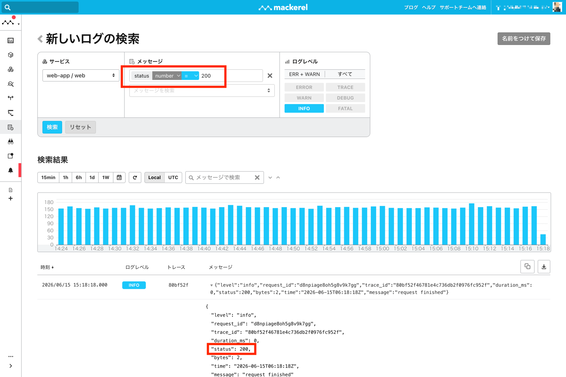Screen dimensions: 566x377
Task: Open the sidebar magnifier graph icon
Action: coord(10,84)
